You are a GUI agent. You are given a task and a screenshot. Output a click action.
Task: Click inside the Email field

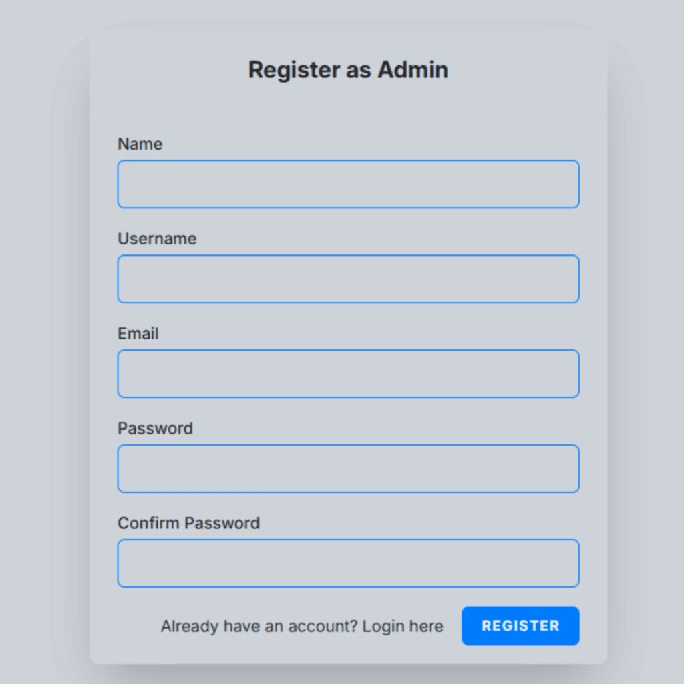[348, 374]
